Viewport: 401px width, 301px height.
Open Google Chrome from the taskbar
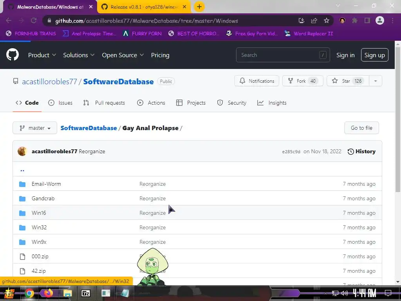click(29, 293)
